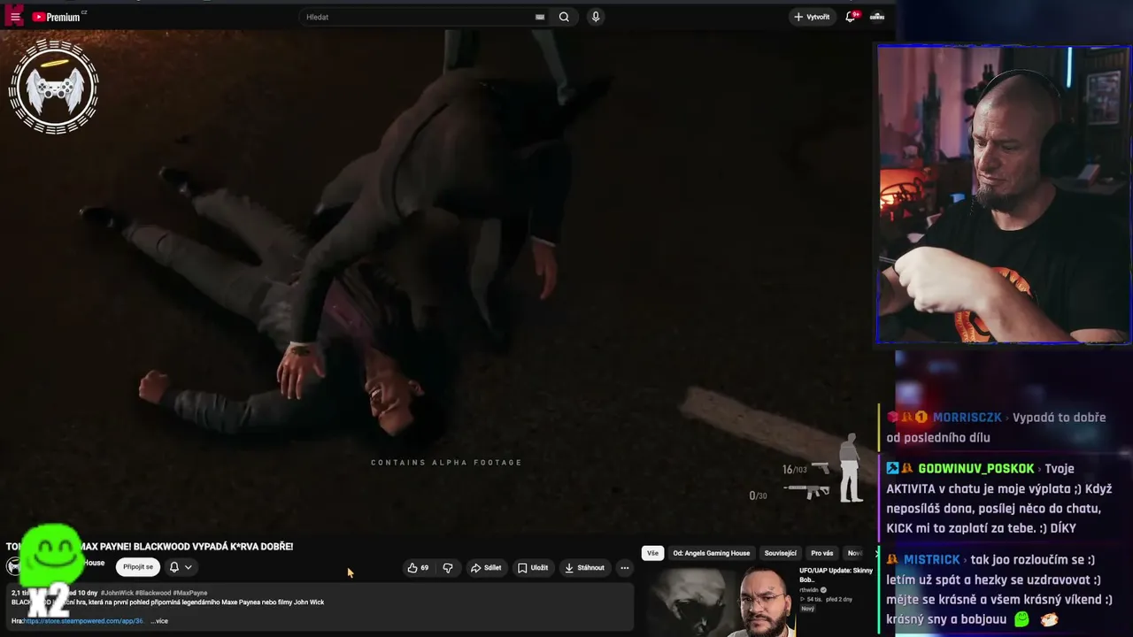Click the Připojit se join button
This screenshot has height=637, width=1133.
138,567
